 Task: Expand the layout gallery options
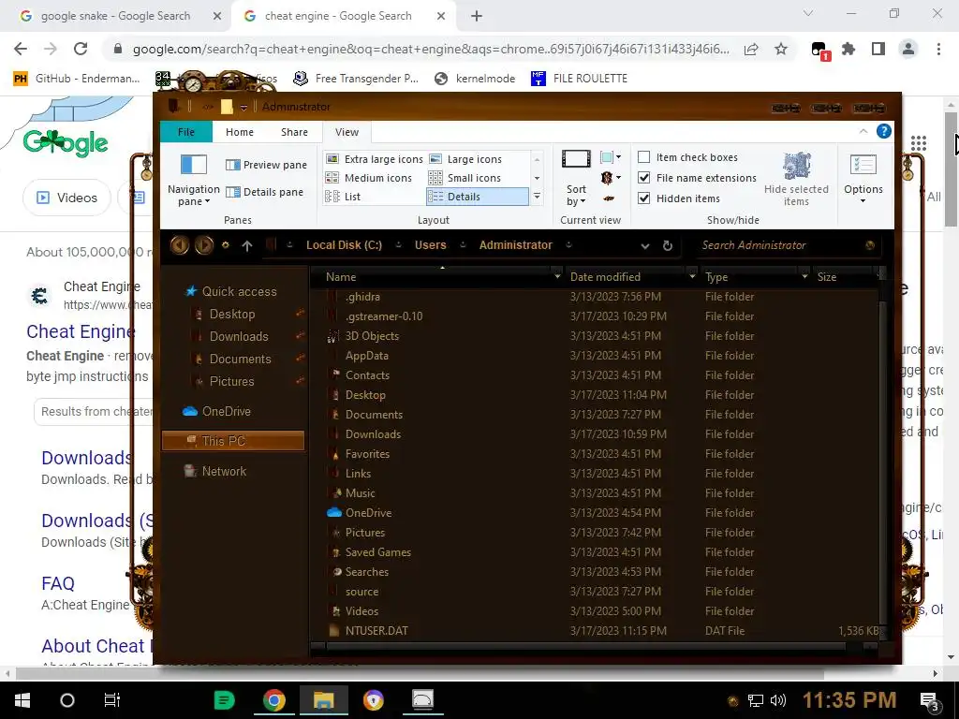point(537,197)
